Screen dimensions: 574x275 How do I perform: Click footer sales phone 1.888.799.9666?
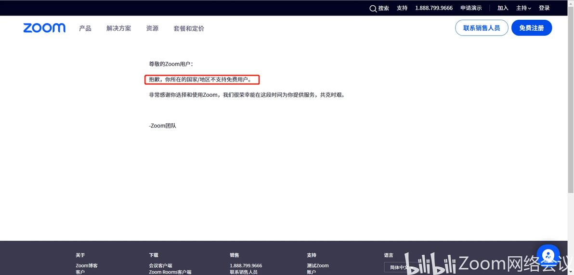tap(246, 265)
